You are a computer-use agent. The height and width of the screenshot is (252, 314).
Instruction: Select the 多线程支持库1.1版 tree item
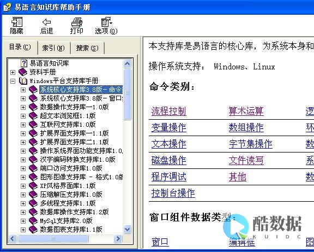click(x=68, y=203)
